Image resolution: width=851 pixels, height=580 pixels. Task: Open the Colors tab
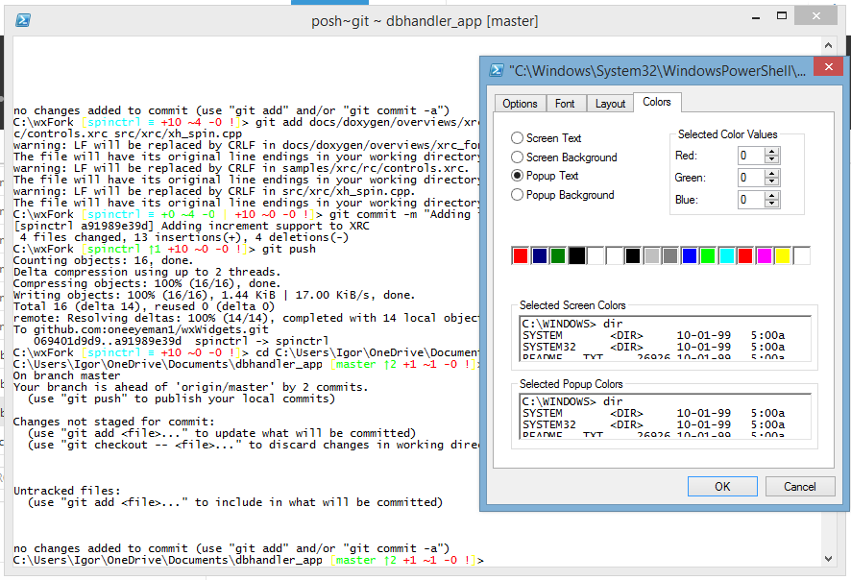click(x=657, y=102)
